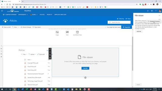Edit the File viewer web part pencil icon
Screen dimensions: 162x91
[x=50, y=49]
